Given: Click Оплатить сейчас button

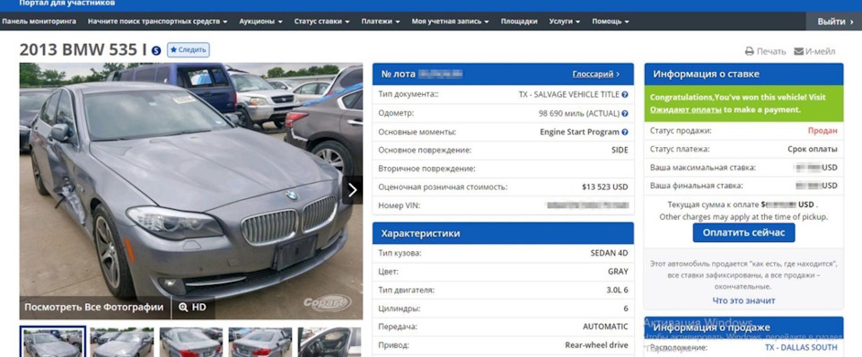Looking at the screenshot, I should pyautogui.click(x=743, y=233).
